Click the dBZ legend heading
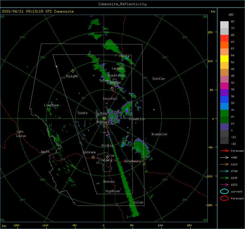Screen dimensions: 245x229 click(x=231, y=14)
